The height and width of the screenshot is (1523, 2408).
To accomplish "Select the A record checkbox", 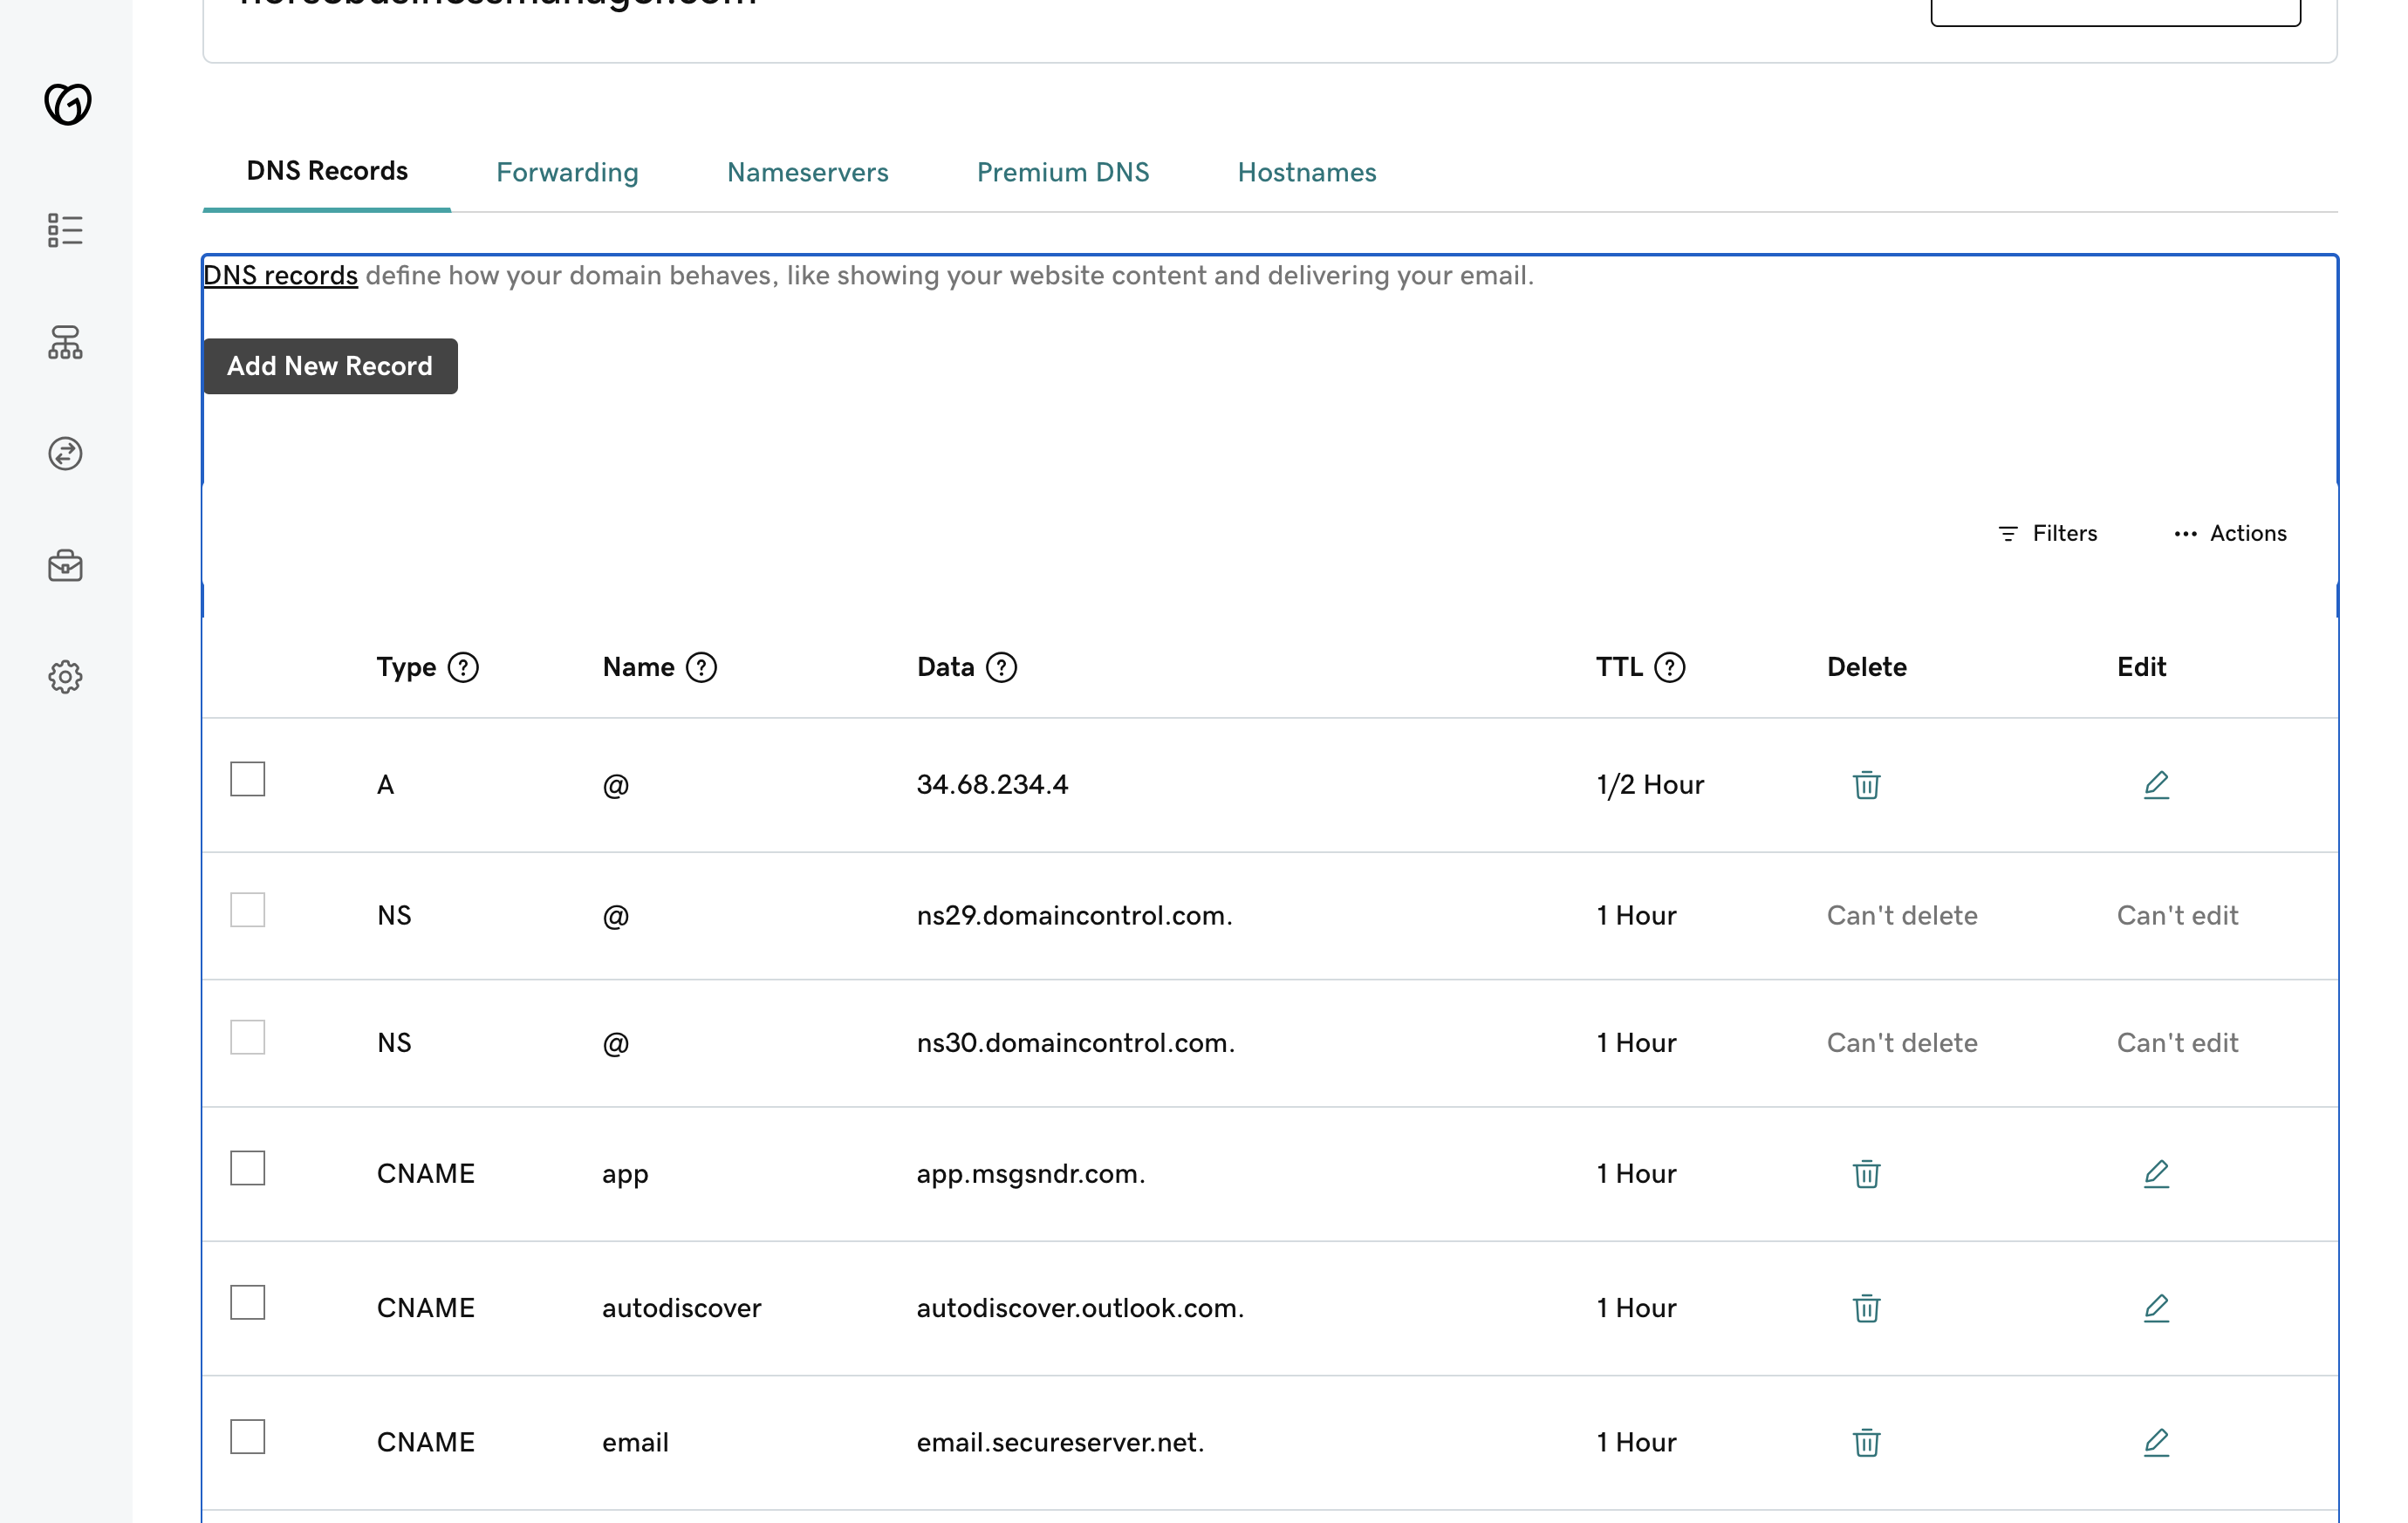I will click(247, 779).
